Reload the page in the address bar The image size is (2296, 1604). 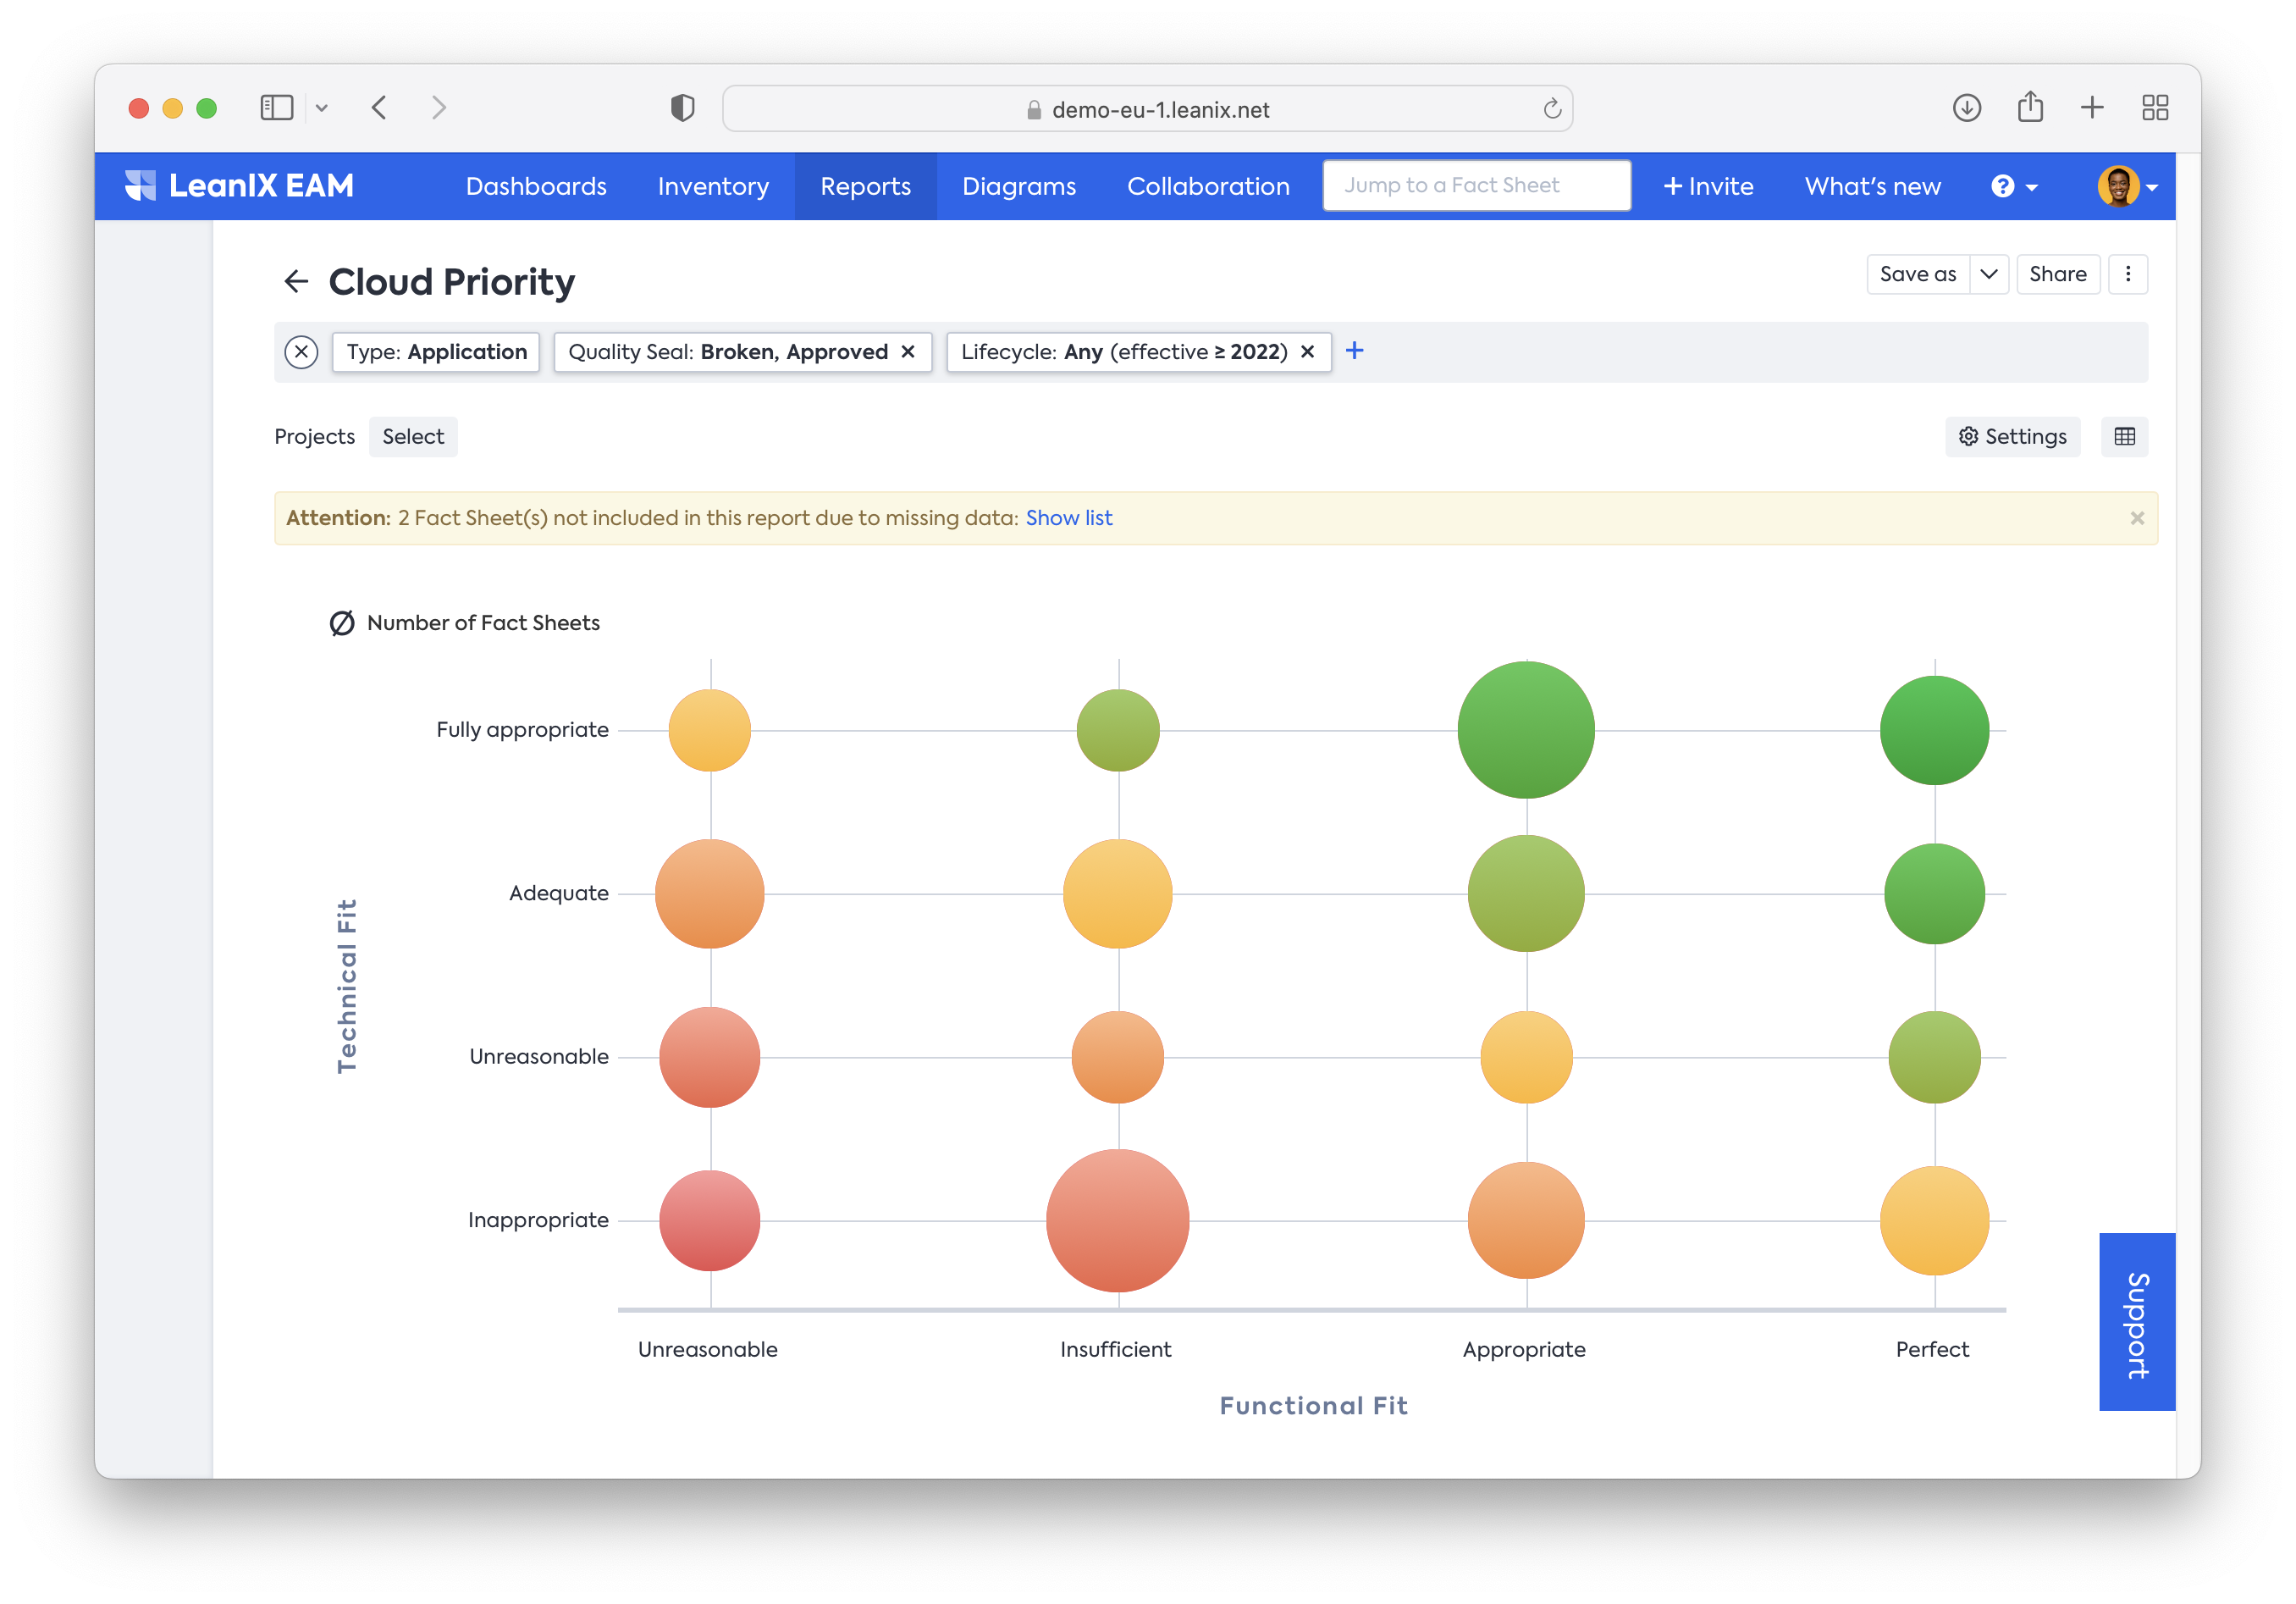pos(1551,109)
